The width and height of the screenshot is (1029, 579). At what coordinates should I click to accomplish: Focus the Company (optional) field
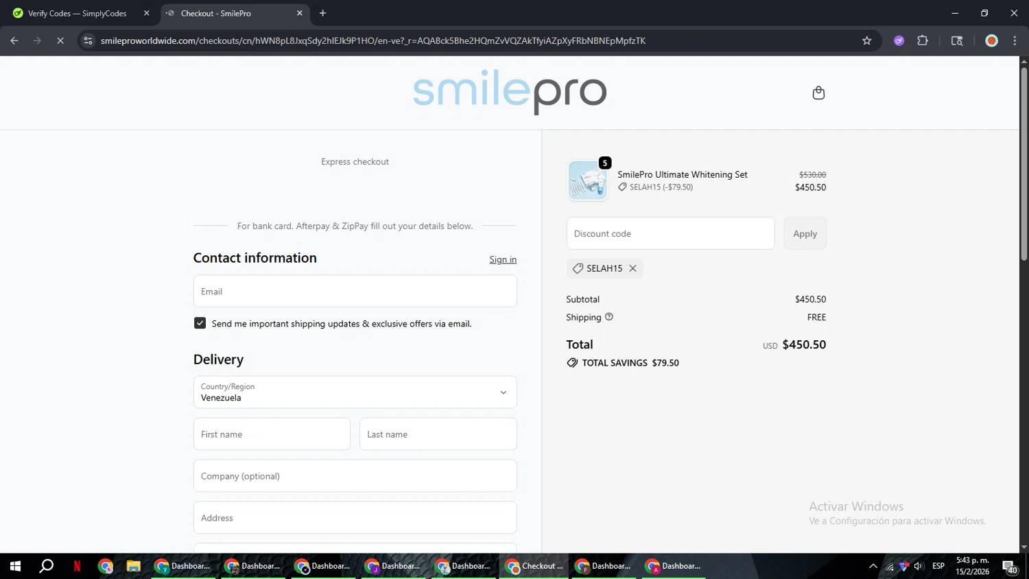click(355, 475)
